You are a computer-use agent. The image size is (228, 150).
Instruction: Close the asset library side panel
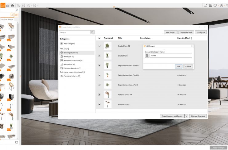click(17, 10)
